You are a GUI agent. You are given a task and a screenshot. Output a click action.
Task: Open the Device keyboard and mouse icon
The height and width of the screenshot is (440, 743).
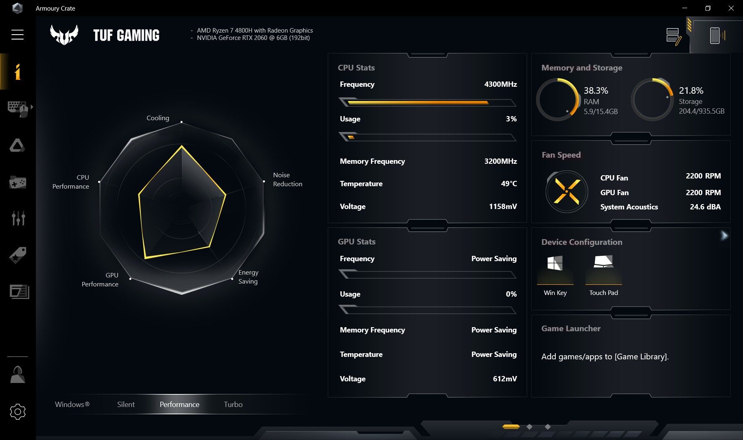(x=18, y=108)
